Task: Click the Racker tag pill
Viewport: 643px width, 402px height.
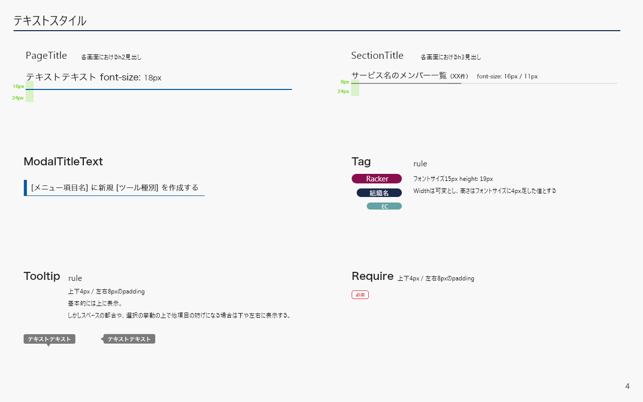Action: [x=377, y=179]
